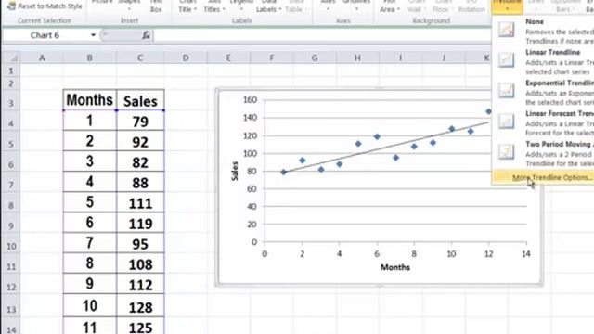Click the Text Box ribbon button
The height and width of the screenshot is (334, 594).
(156, 6)
